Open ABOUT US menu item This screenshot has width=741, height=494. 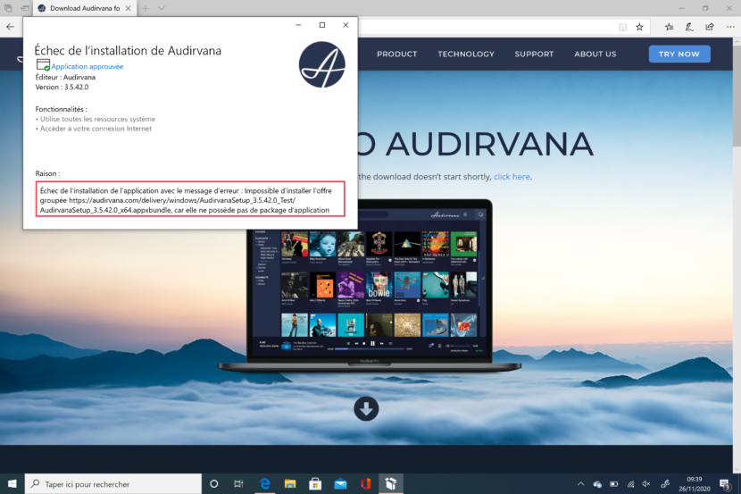(595, 54)
